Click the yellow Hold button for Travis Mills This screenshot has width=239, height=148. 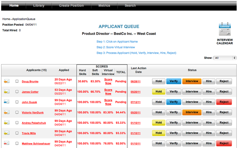click(158, 133)
